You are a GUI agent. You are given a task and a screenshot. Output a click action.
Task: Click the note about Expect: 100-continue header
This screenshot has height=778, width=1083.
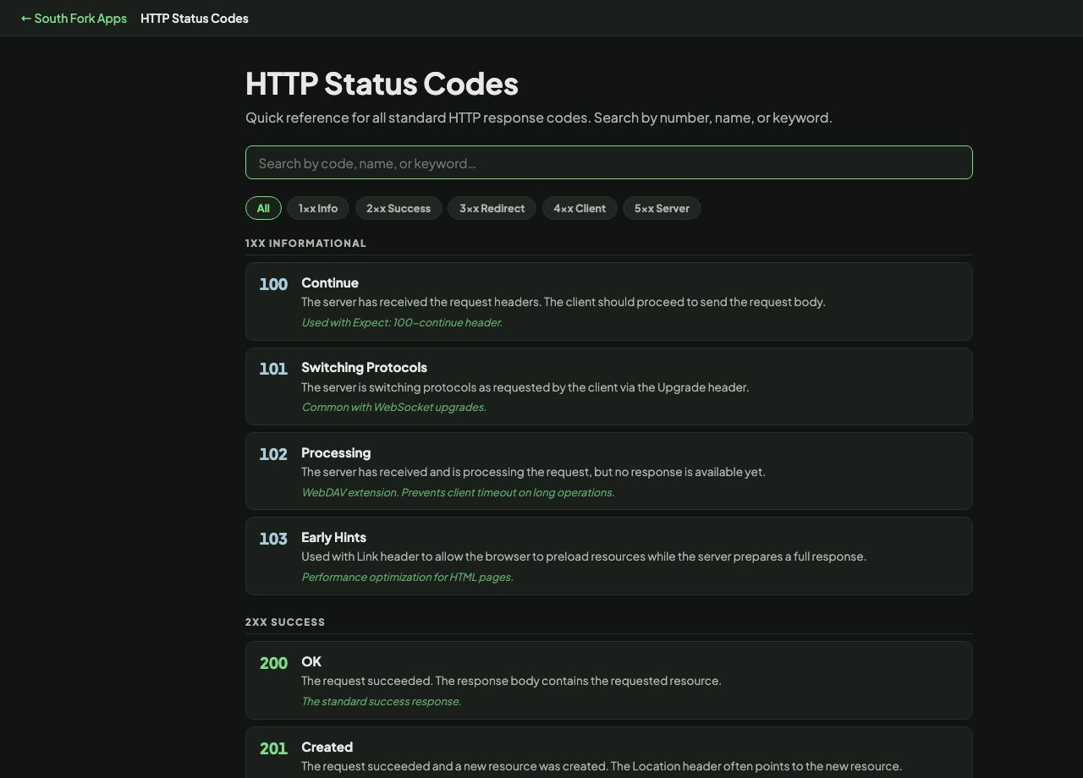tap(402, 322)
